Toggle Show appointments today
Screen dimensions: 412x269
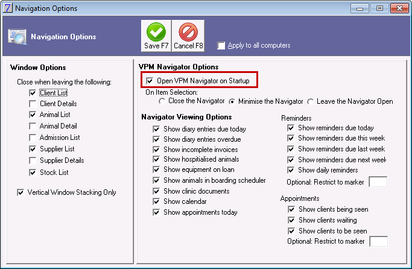[156, 212]
